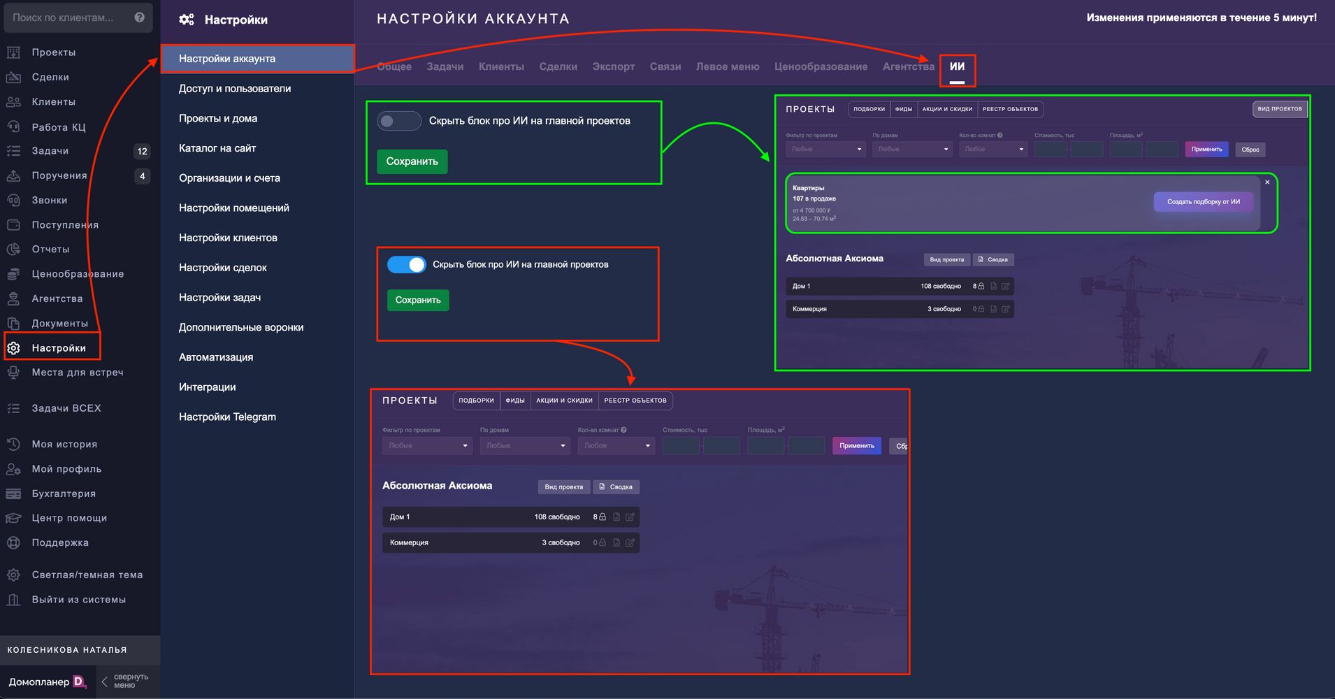This screenshot has height=699, width=1335.
Task: Open Автоматизация in settings menu
Action: click(216, 357)
